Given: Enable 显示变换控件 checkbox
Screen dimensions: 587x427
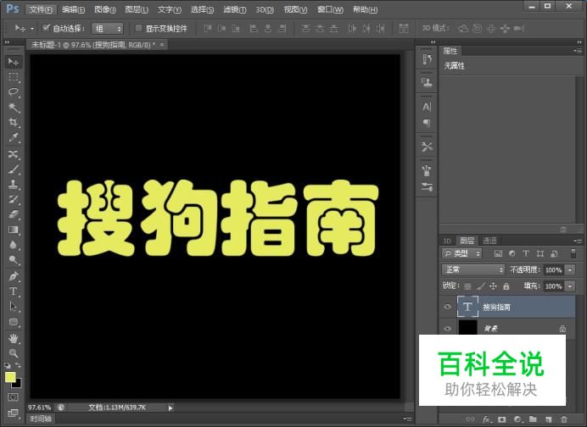Looking at the screenshot, I should pos(138,28).
